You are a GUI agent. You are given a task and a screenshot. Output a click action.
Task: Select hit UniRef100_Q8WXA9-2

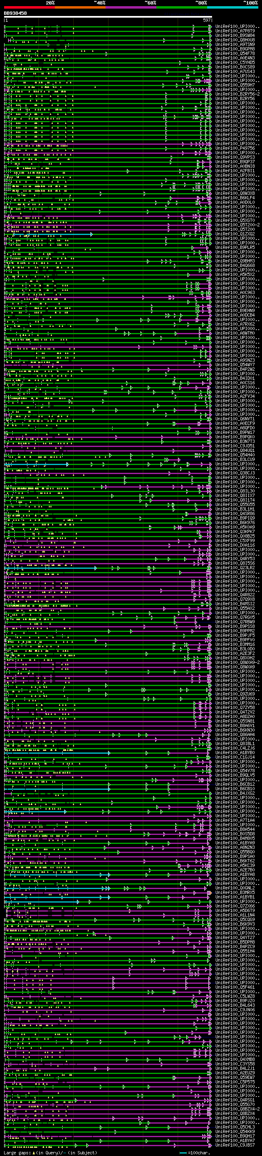(237, 662)
